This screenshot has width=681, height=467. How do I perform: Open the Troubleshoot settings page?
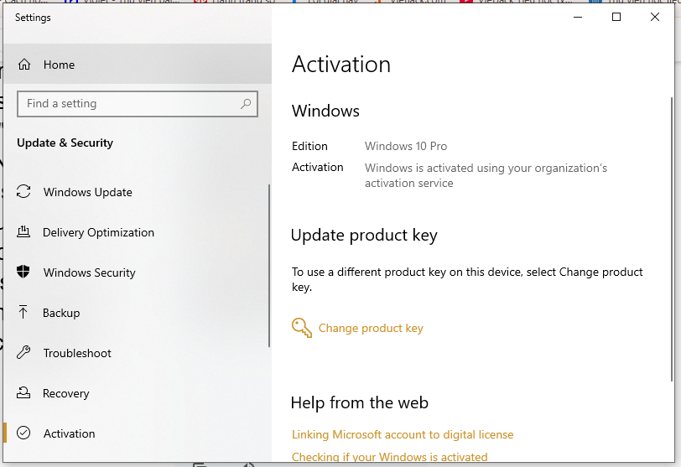tap(77, 353)
